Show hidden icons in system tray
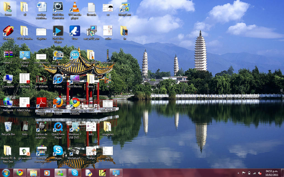Screen dimensions: 284x177 [x=239, y=173]
